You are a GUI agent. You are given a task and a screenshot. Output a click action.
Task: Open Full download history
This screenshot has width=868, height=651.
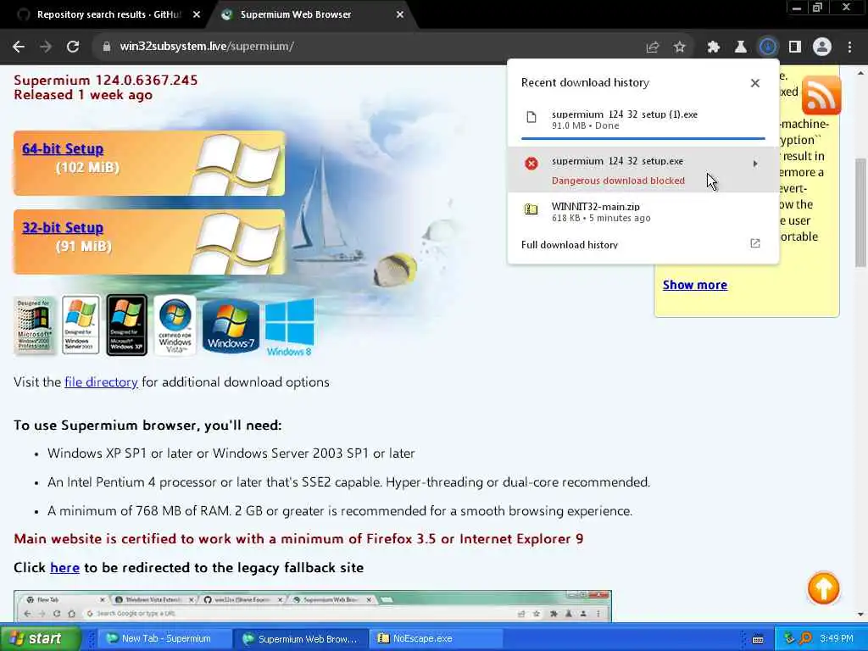point(569,245)
